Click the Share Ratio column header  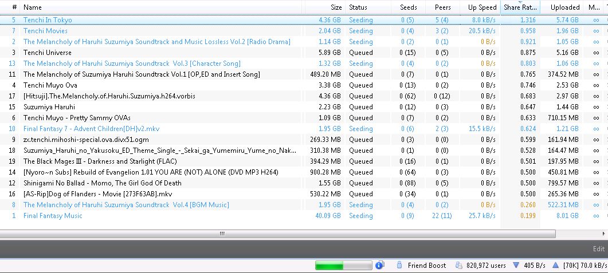pyautogui.click(x=520, y=7)
